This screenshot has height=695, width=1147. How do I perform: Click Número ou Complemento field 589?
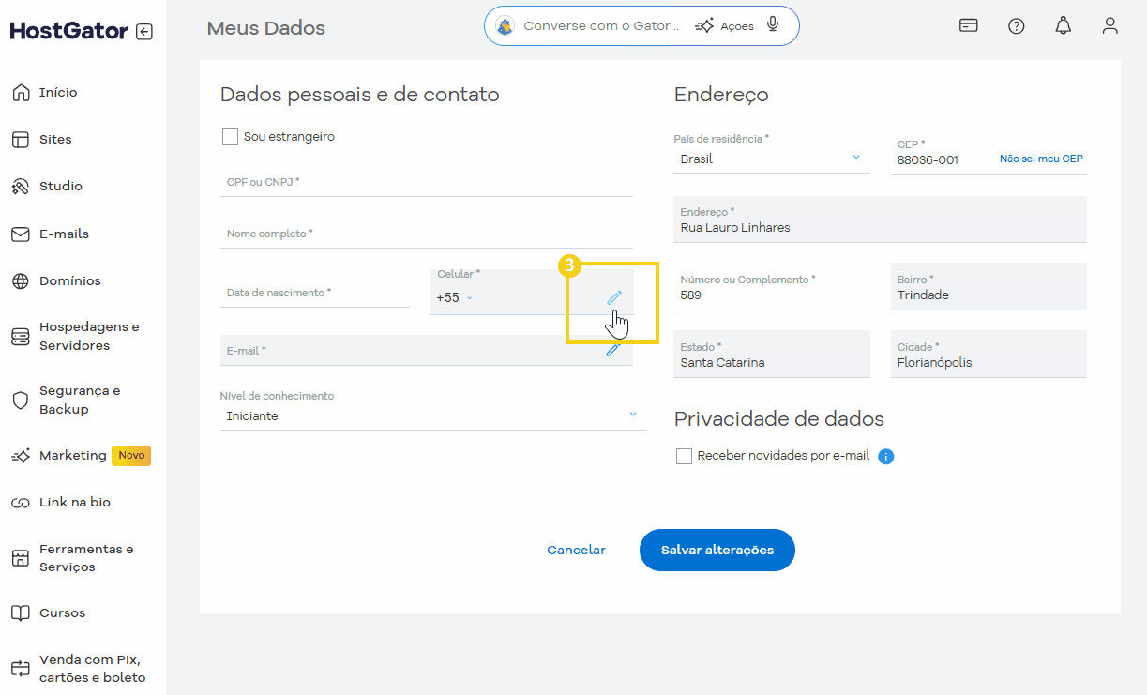772,287
